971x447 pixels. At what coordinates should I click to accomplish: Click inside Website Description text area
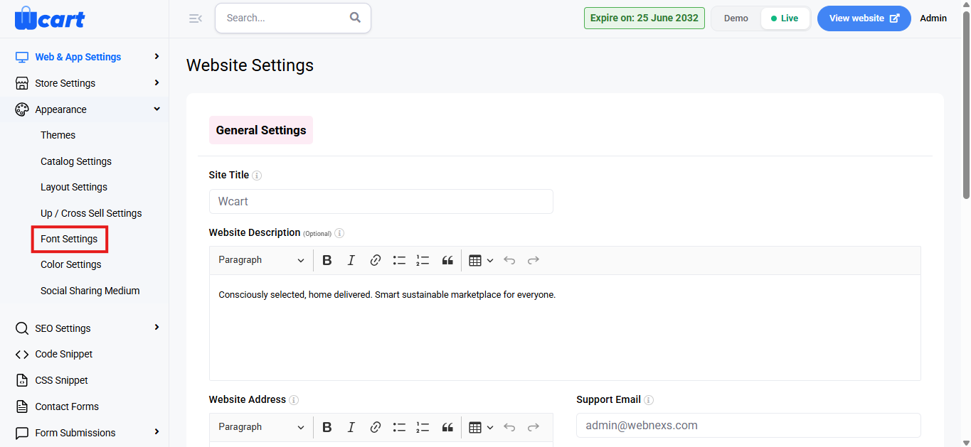click(x=565, y=328)
